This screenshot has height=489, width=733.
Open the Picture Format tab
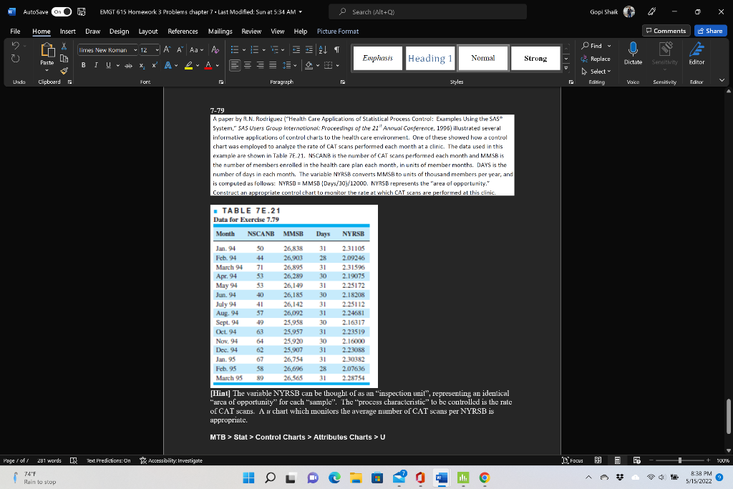coord(338,32)
